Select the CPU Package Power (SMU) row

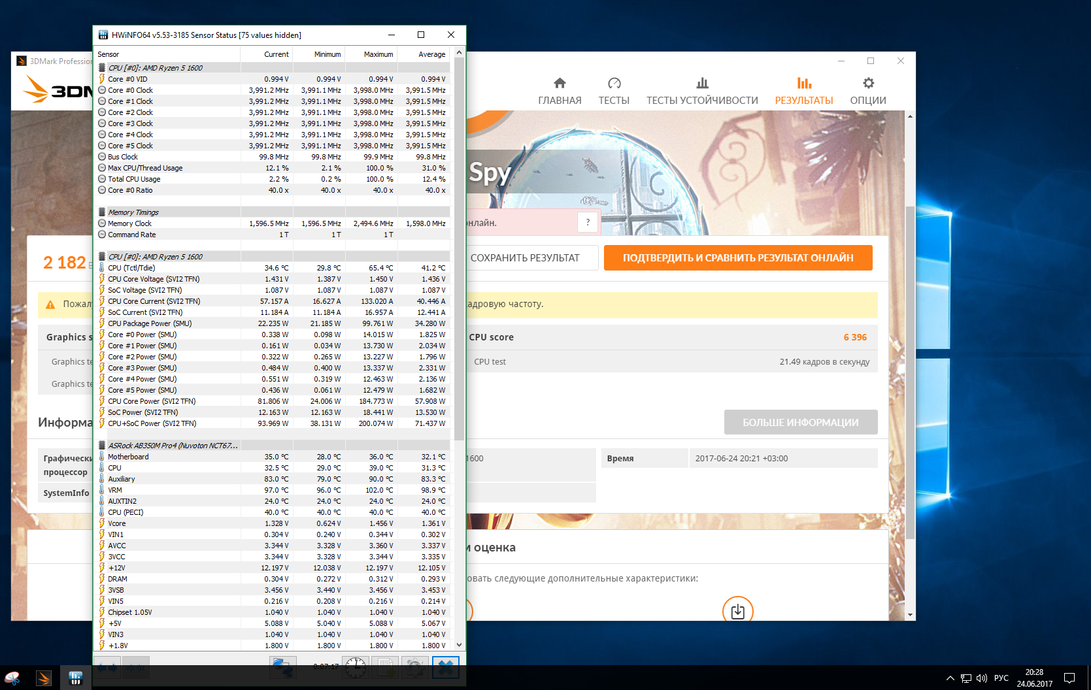[x=273, y=323]
